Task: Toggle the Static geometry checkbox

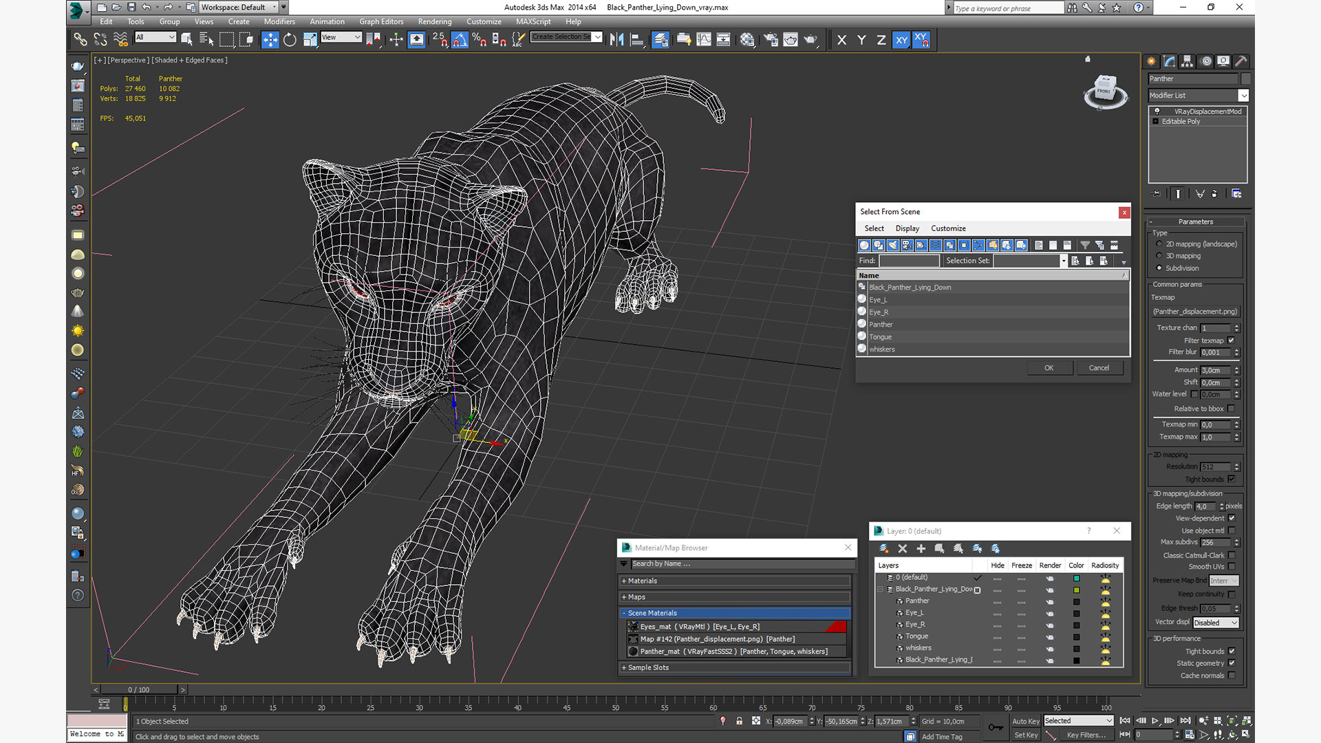Action: [x=1232, y=663]
